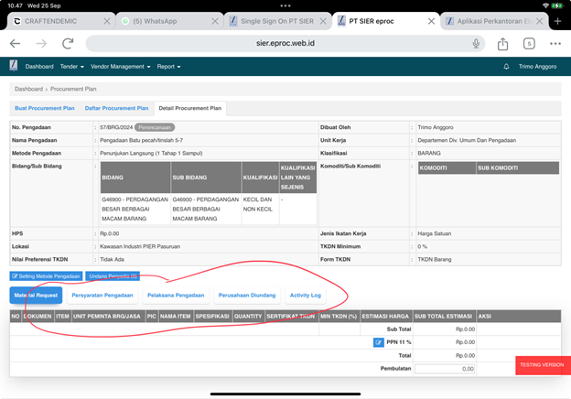
Task: Open Dashboard link in navbar
Action: click(39, 67)
